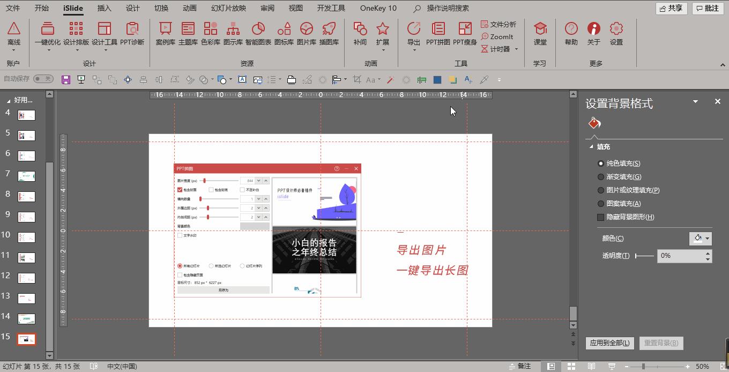Select slide 15 thumbnail in the panel

27,339
